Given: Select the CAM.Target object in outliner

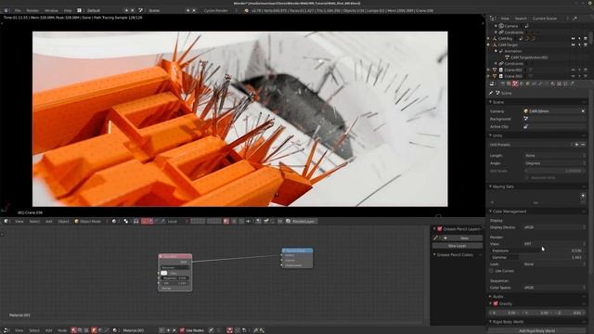Looking at the screenshot, I should (508, 45).
